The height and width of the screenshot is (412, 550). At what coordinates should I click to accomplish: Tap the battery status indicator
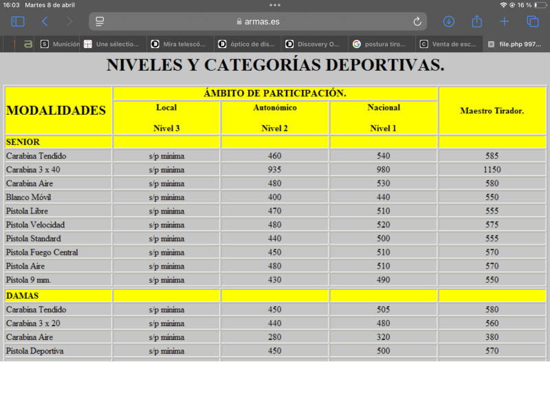tap(535, 5)
